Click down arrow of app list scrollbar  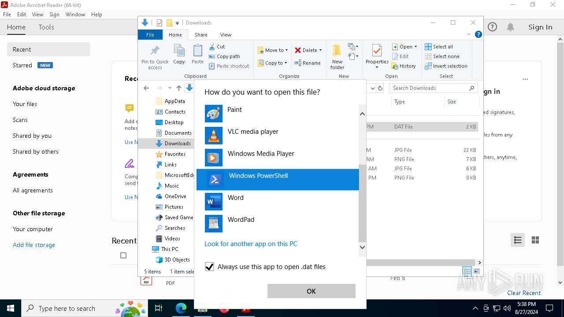tap(363, 247)
